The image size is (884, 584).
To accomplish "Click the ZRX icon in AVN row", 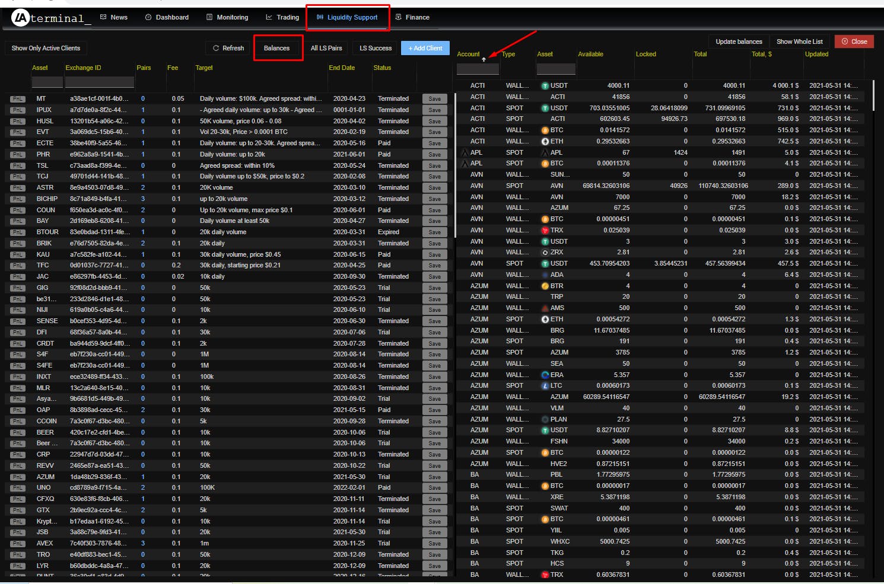I will pyautogui.click(x=545, y=252).
